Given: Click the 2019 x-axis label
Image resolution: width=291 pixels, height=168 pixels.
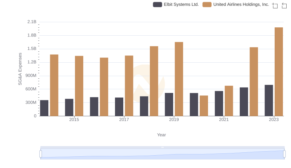Looking at the screenshot, I should click(x=174, y=120).
